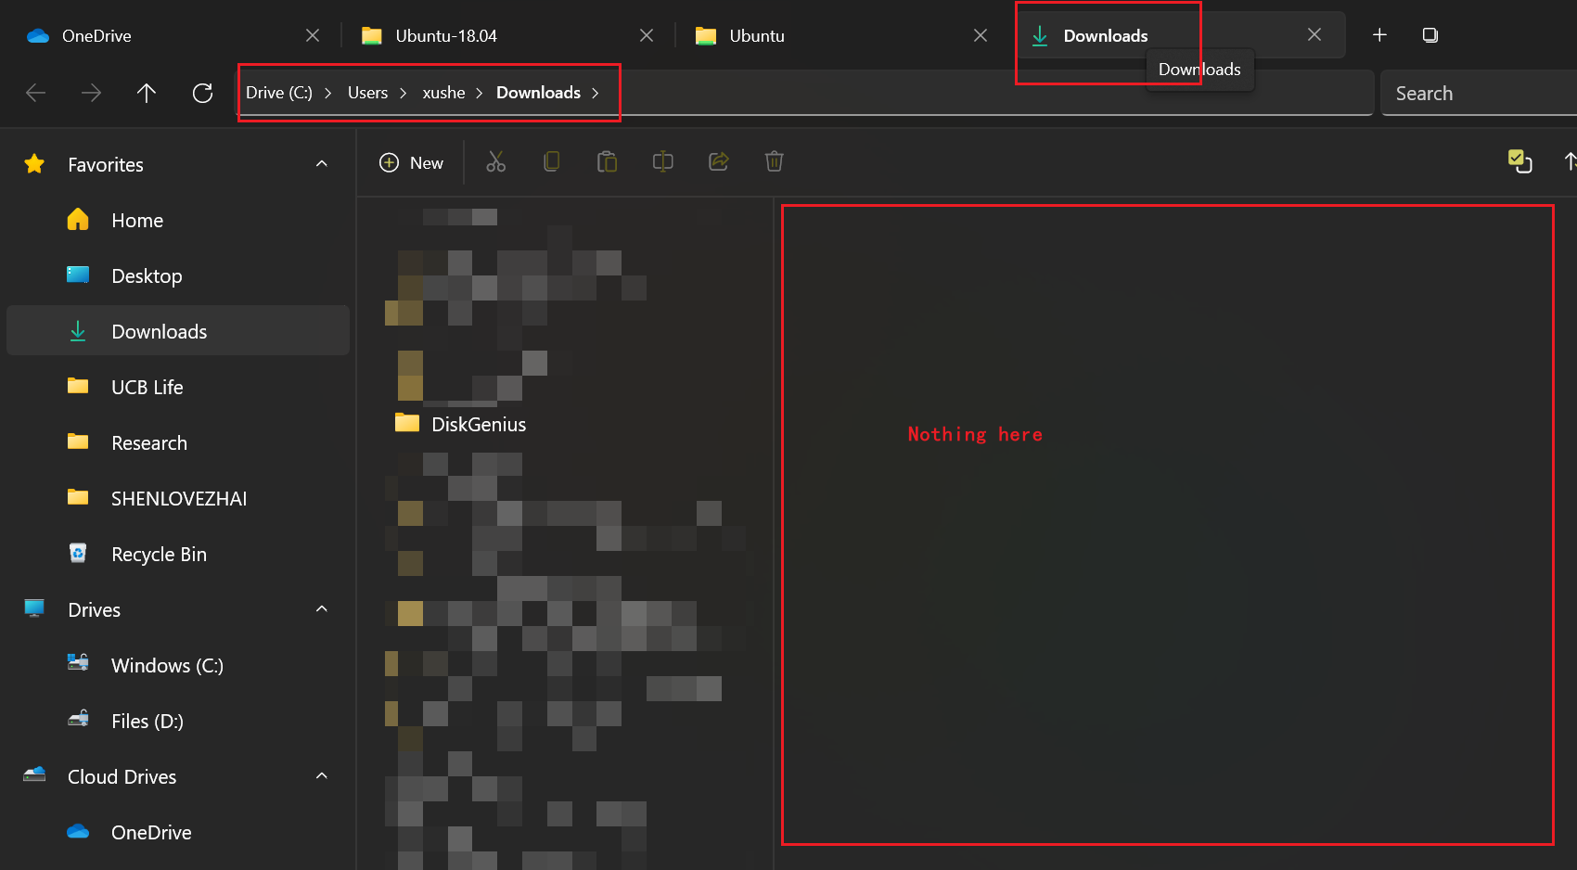Select the Rename icon in the toolbar
Screen dimensions: 1577x870
(x=663, y=161)
